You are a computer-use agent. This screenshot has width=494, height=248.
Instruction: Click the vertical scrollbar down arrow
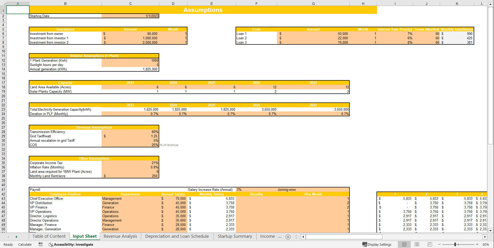tap(491, 231)
